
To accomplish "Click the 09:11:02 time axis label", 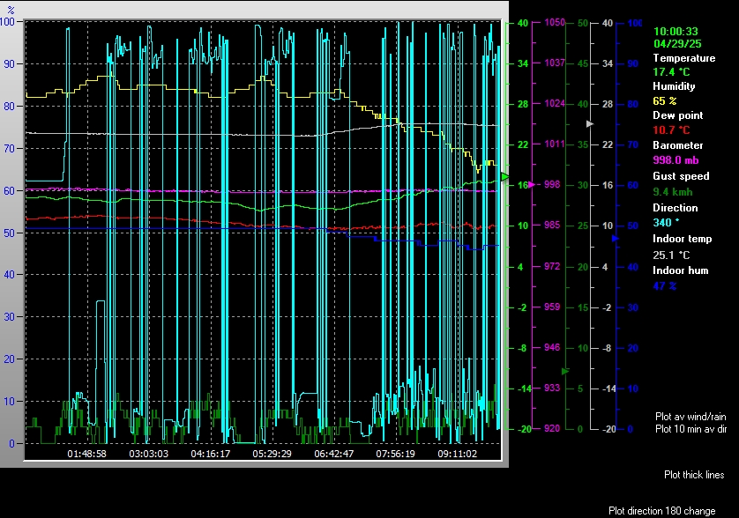I will tap(457, 454).
